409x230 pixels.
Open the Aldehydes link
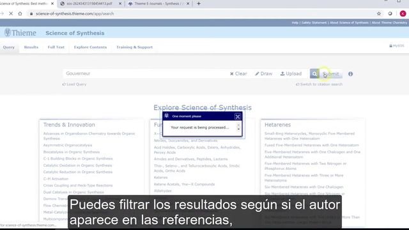(x=162, y=191)
